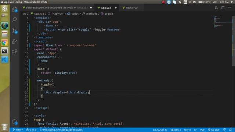Viewport: 235px width, 132px height.
Task: Open errors and warnings problems indicator
Action: click(31, 130)
